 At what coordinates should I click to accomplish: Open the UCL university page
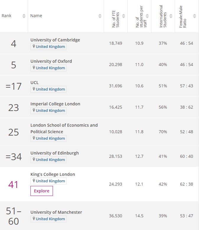point(35,83)
